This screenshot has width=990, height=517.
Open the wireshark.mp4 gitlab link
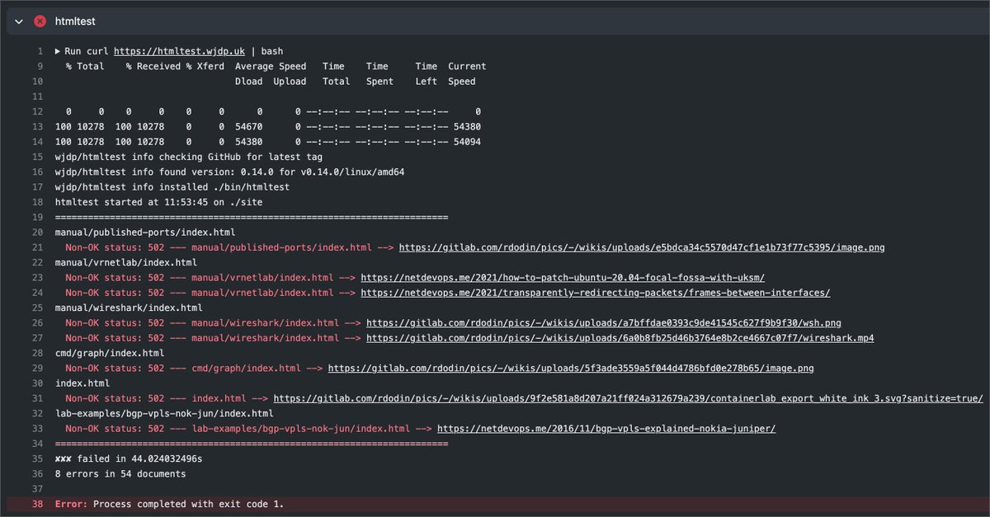(620, 338)
